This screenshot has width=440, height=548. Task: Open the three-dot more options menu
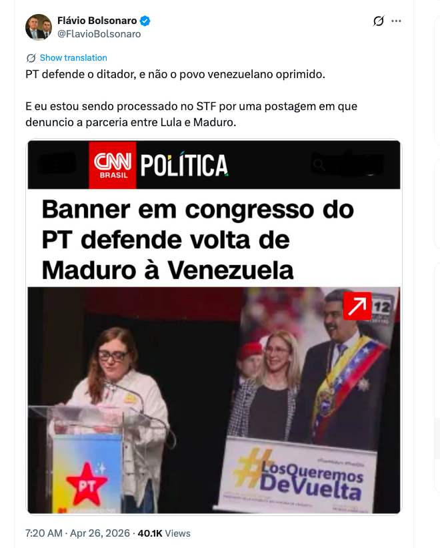[396, 21]
